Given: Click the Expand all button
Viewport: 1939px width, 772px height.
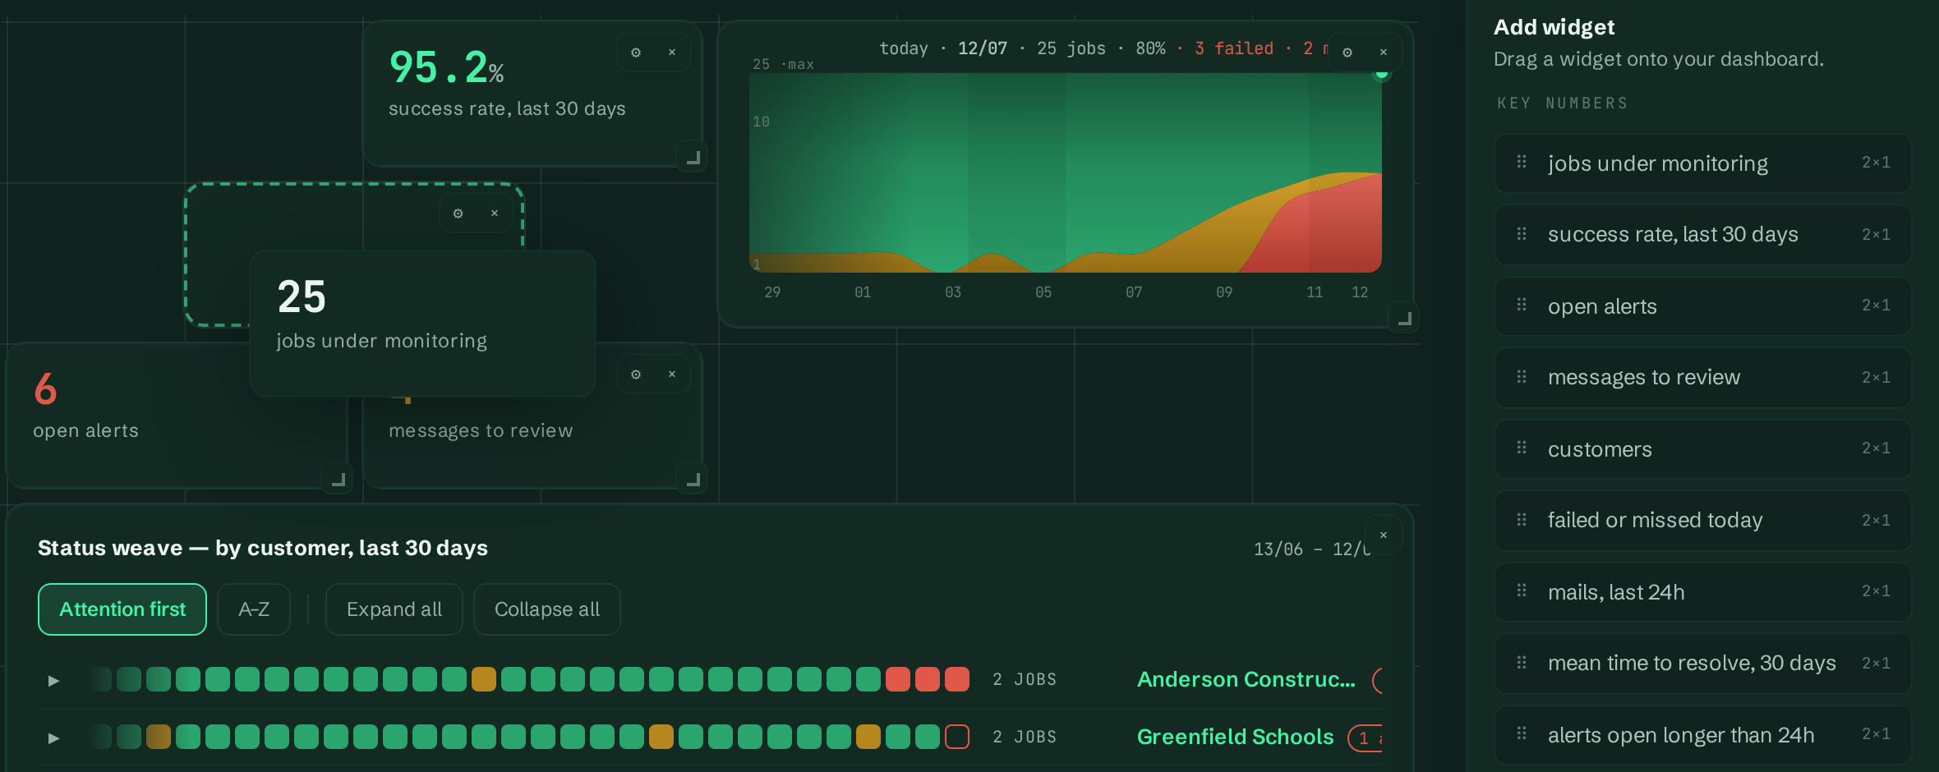Looking at the screenshot, I should coord(394,609).
